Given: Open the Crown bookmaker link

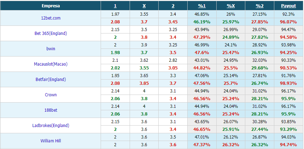Looking at the screenshot, I should tap(51, 95).
